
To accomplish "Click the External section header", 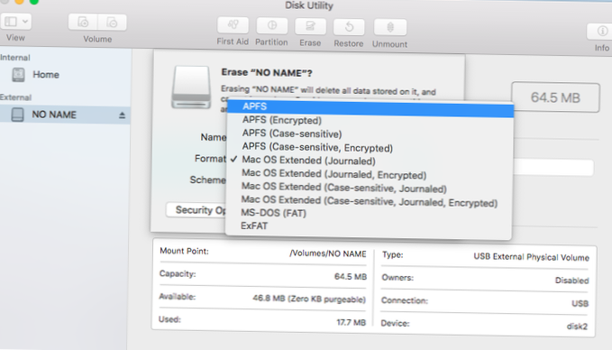I will tap(15, 97).
